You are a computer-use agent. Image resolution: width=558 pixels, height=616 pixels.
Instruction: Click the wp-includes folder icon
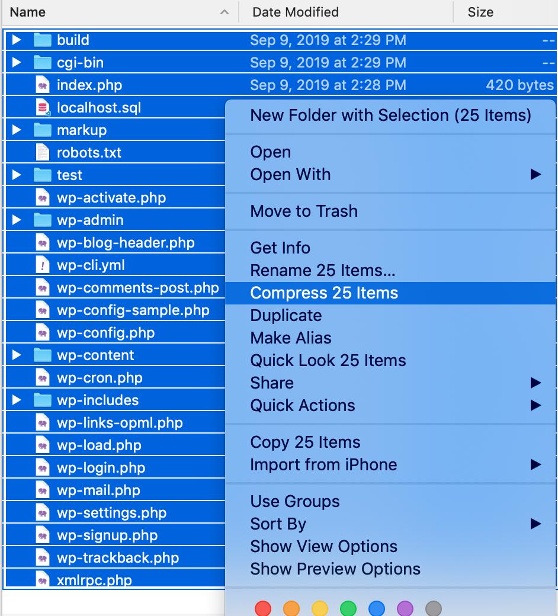(43, 400)
